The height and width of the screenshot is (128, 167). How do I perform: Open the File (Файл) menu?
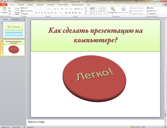(4, 5)
